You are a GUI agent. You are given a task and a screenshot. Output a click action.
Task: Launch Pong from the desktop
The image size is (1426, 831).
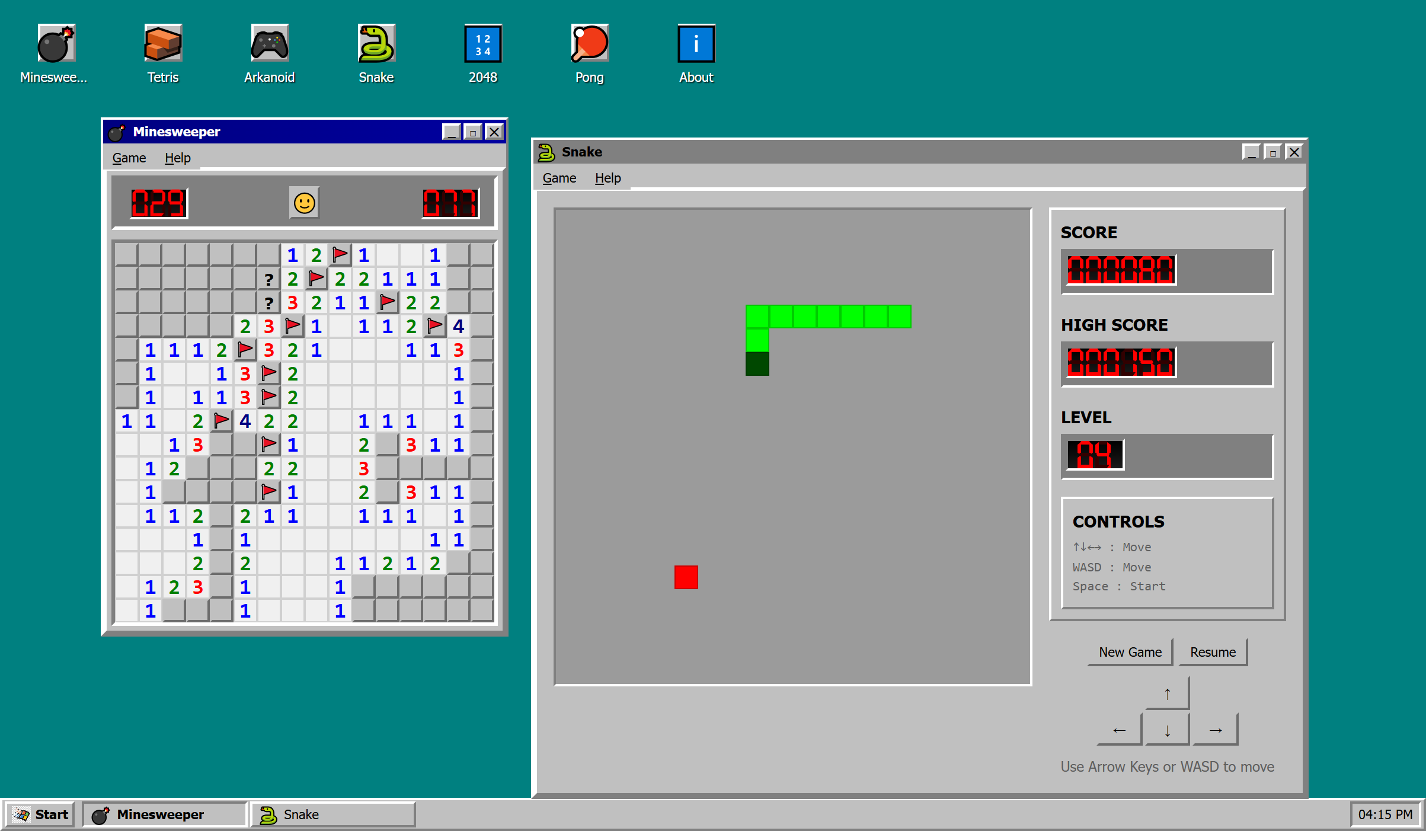(589, 53)
